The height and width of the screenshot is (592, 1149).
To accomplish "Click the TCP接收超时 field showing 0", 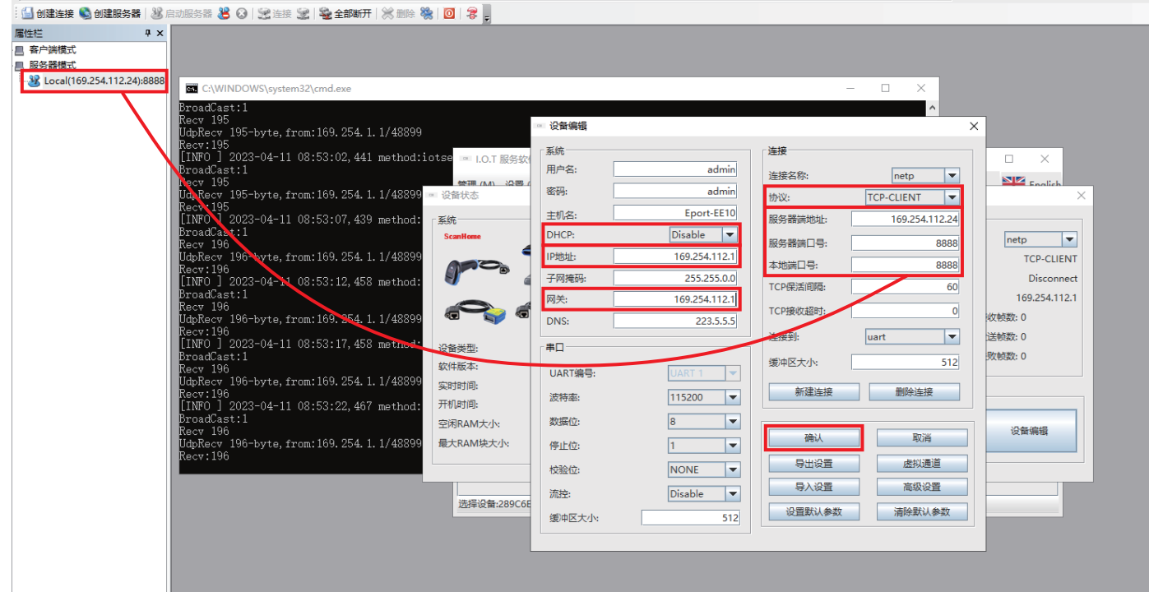I will [906, 311].
